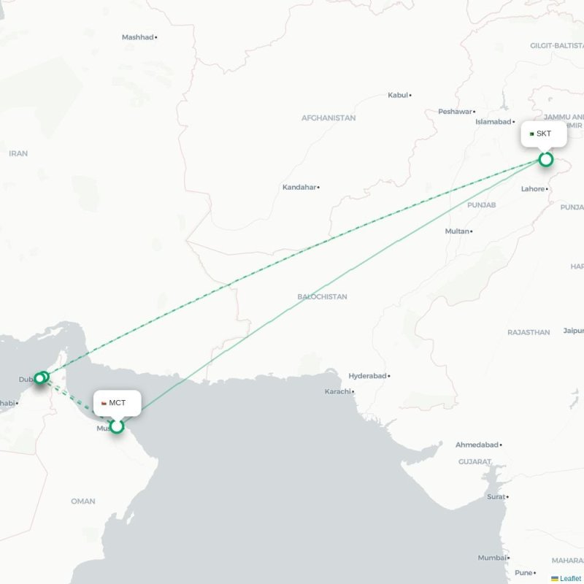
Task: Select the front Dubai airport circle marker
Action: pos(39,378)
